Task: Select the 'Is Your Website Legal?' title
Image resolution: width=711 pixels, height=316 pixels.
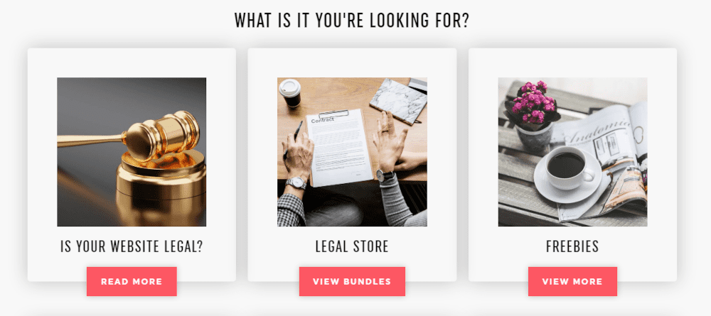Action: click(x=132, y=246)
